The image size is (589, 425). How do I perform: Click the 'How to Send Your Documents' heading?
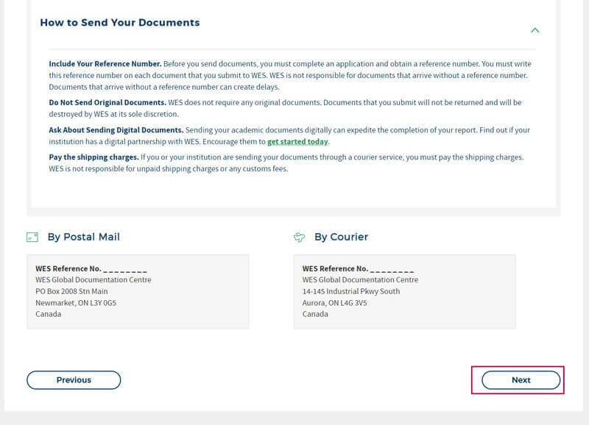point(119,23)
